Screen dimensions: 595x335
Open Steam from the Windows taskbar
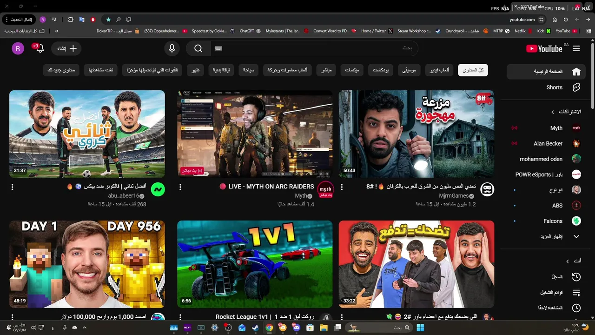coord(255,328)
